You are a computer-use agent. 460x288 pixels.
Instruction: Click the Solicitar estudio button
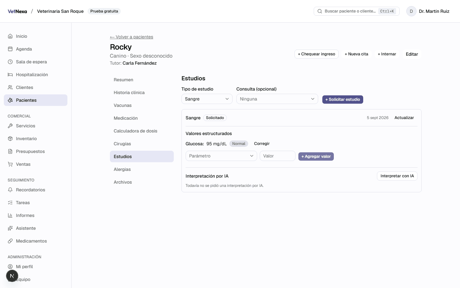pyautogui.click(x=343, y=100)
